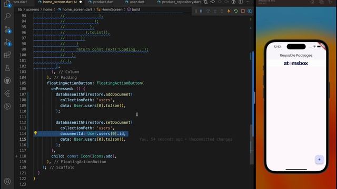337x189 pixels.
Task: Click the Step Out debug button
Action: [x=222, y=11]
